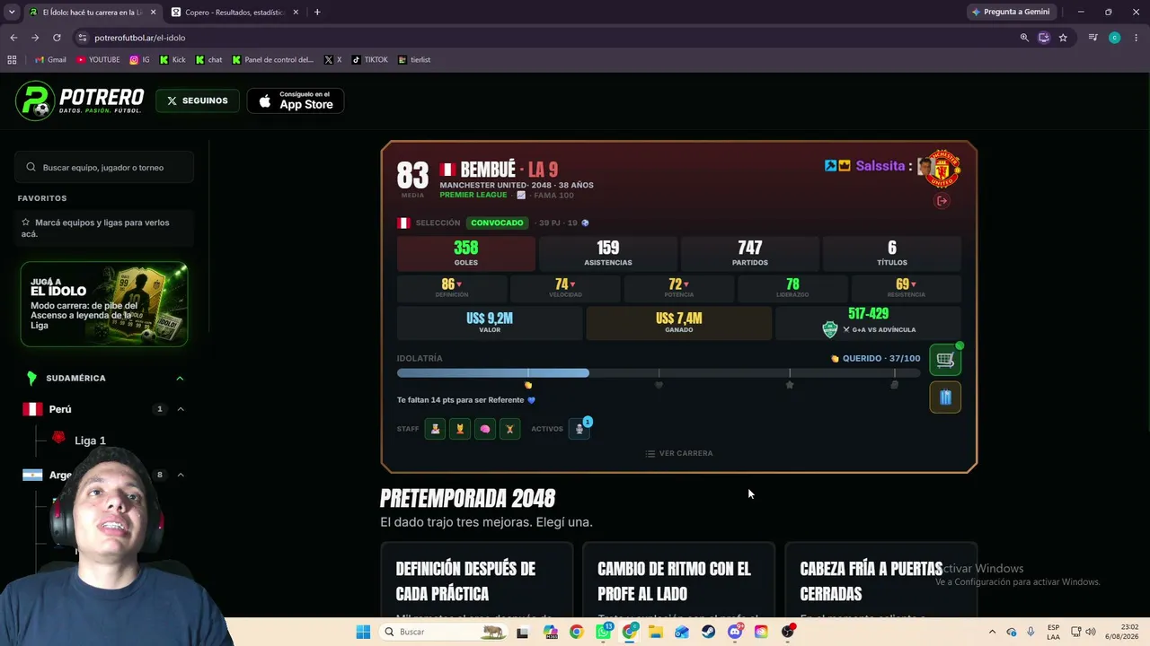Open File Explorer from the taskbar
Screen dimensions: 1150x646
pyautogui.click(x=656, y=632)
